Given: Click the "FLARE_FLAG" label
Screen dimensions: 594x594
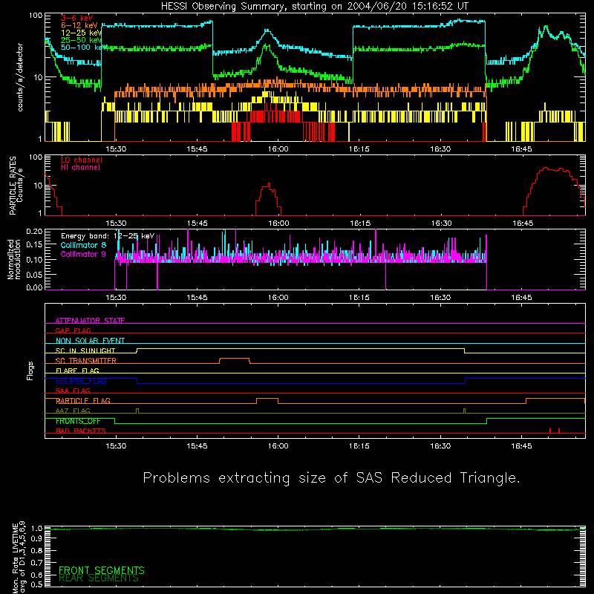Looking at the screenshot, I should pyautogui.click(x=77, y=371).
